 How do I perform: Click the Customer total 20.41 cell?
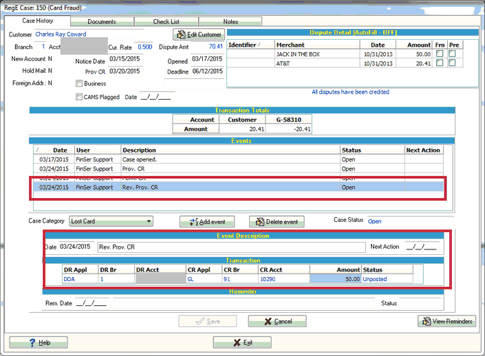pos(242,129)
